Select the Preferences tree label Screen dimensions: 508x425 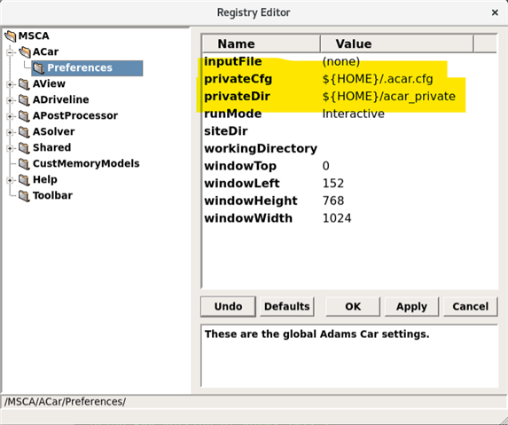[x=80, y=67]
